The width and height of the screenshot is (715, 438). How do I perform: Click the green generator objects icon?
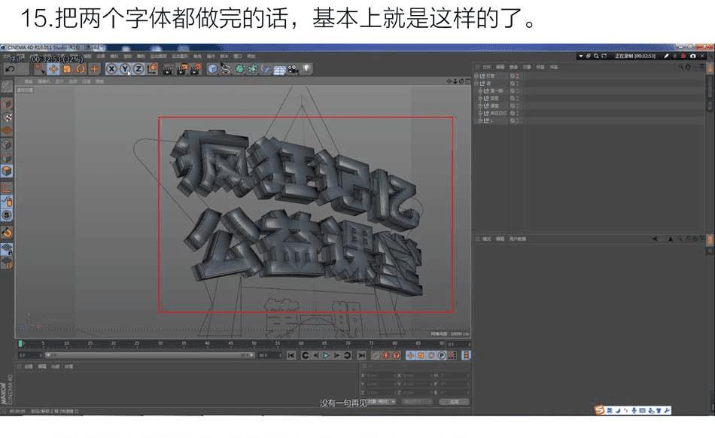[x=239, y=69]
